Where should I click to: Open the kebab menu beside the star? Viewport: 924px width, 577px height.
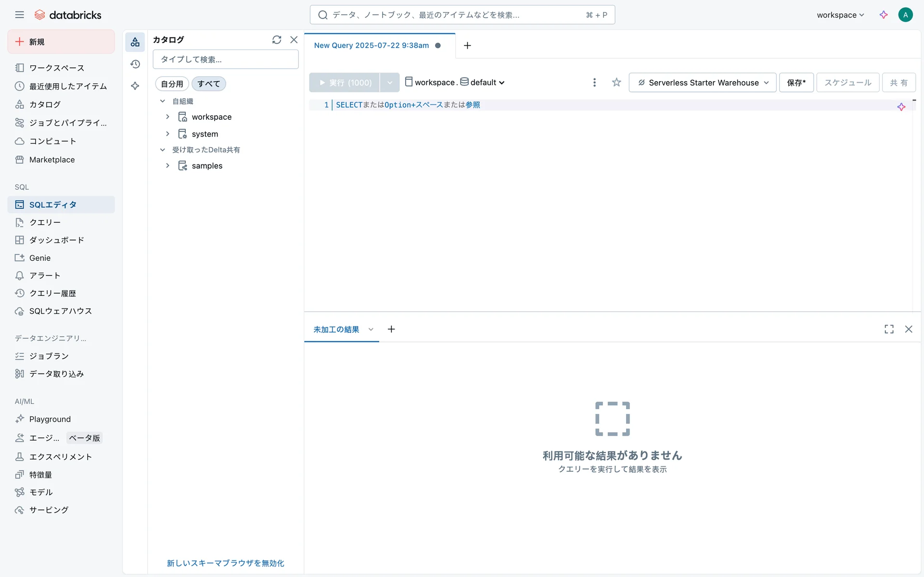(x=594, y=83)
